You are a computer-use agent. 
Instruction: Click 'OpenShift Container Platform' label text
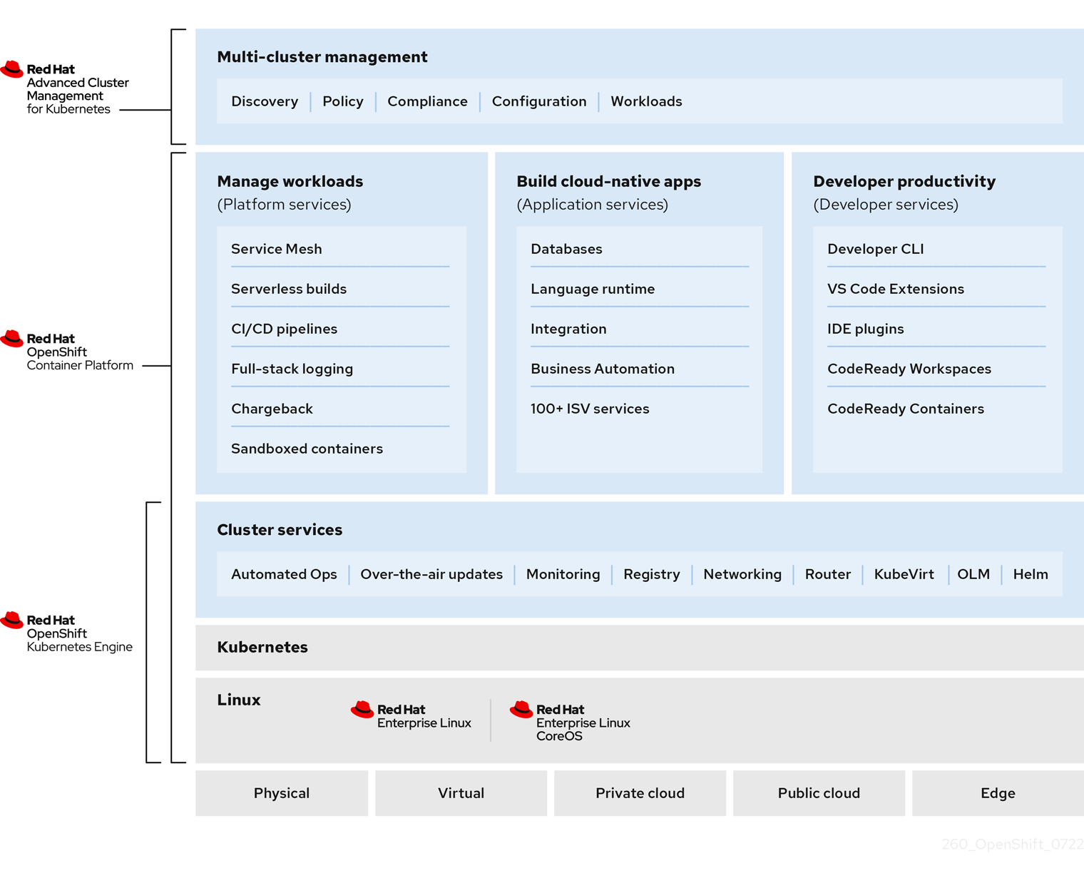tap(80, 359)
